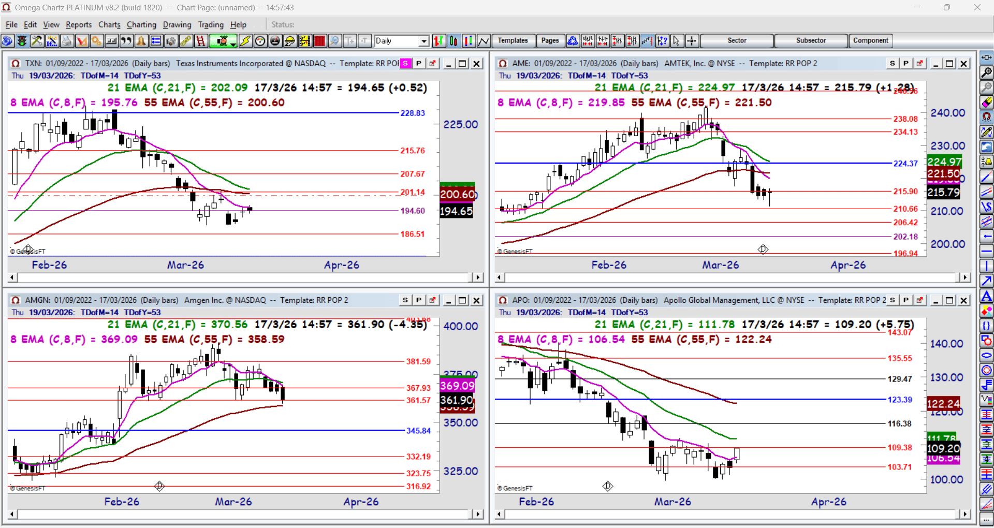Click the bell alerts icon

click(x=141, y=41)
